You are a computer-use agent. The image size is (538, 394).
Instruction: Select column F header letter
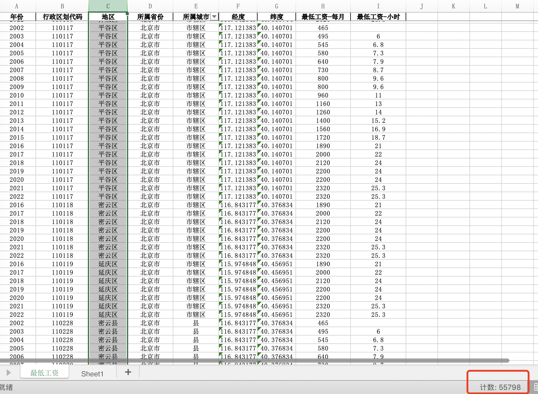click(238, 6)
